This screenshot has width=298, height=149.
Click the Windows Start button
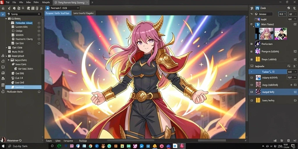point(3,146)
